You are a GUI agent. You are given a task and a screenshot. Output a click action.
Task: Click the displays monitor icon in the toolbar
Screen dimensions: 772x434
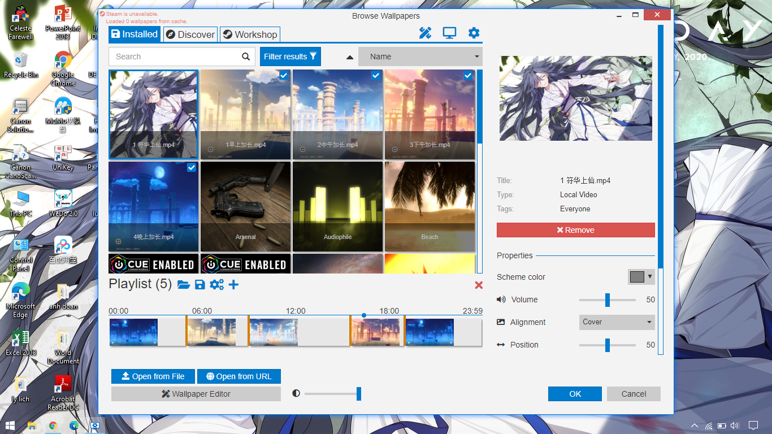coord(449,33)
